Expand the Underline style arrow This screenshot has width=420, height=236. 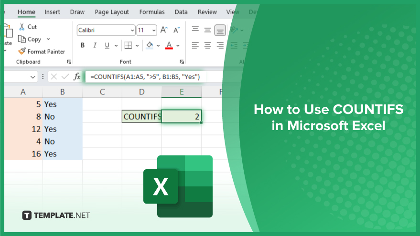(116, 46)
